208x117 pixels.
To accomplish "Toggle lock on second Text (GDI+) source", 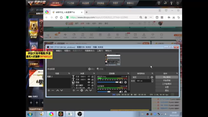I will 92,80.
